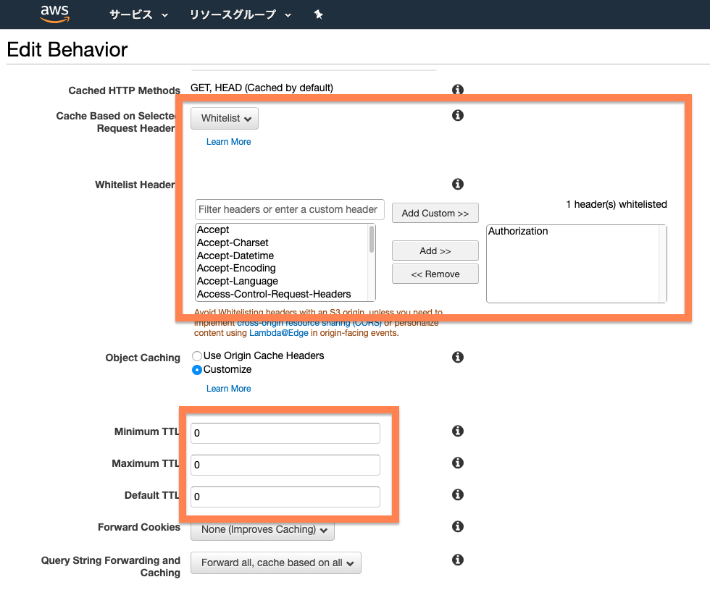Select the Customize radio option
Screen dimensions: 710x590
(197, 370)
